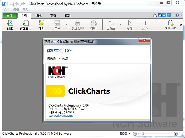Open the 编辑 menu in the menu bar
The image size is (185, 138).
16,10
